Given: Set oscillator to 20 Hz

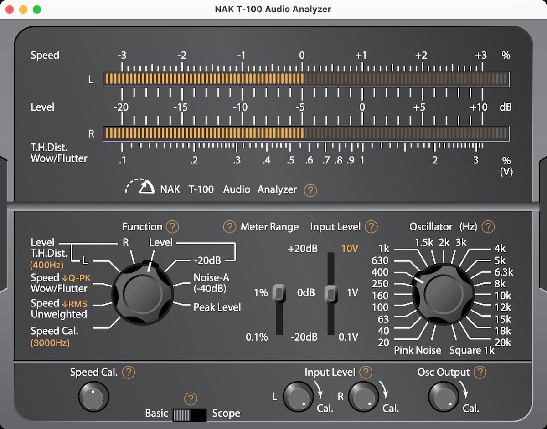Looking at the screenshot, I should [x=383, y=342].
